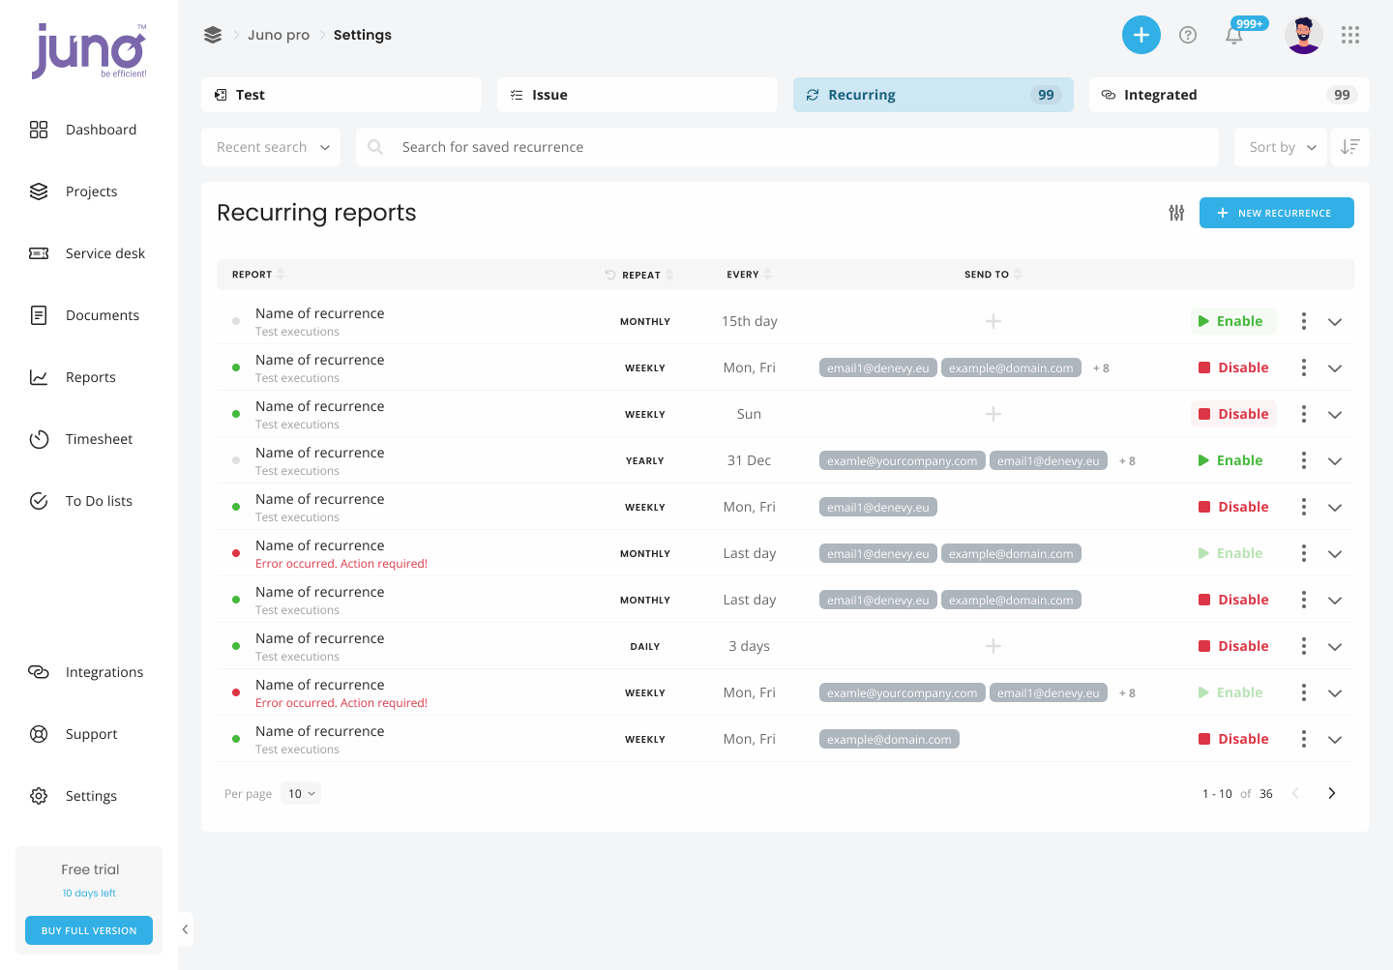Open more options for the Sun row
Viewport: 1393px width, 970px height.
[1304, 414]
